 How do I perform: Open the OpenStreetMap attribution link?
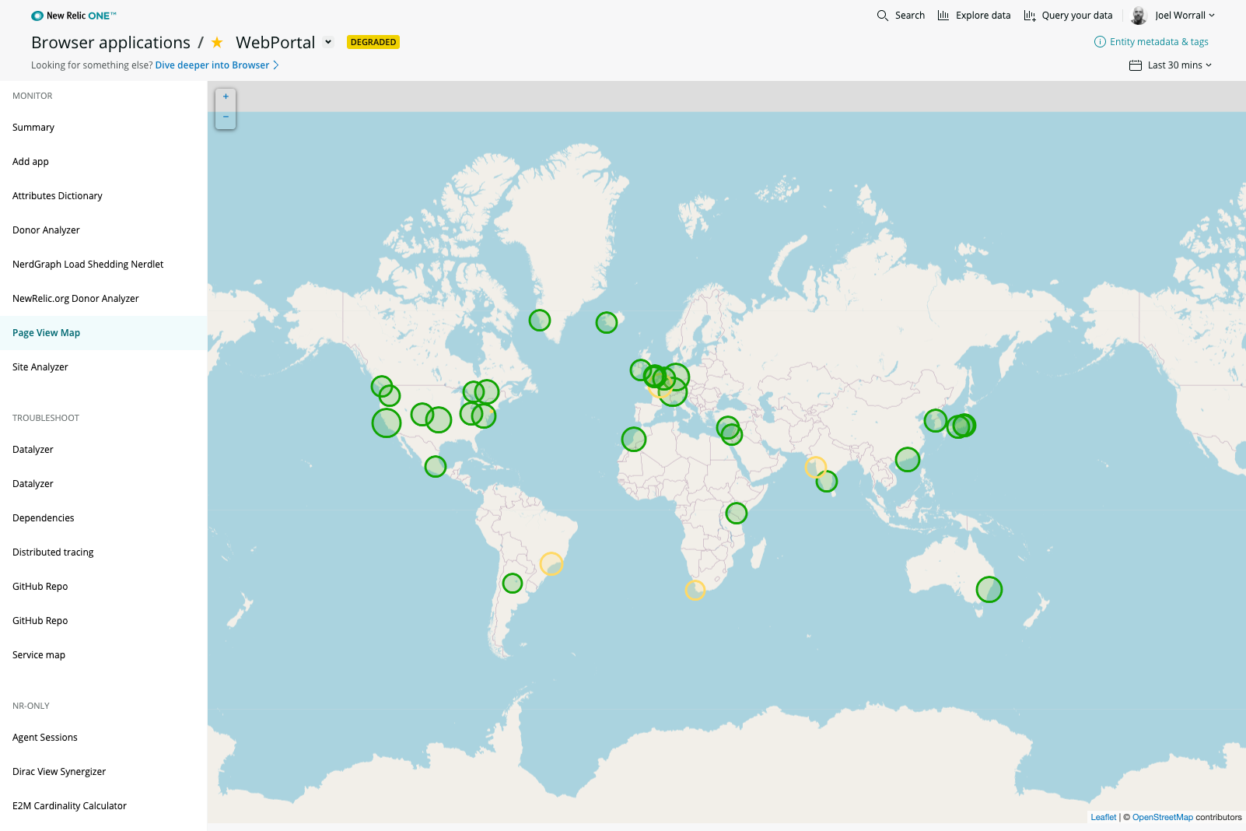1162,817
